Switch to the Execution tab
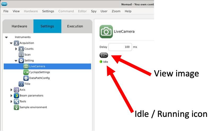Viewport: 214px width, 131px height. [x=75, y=26]
